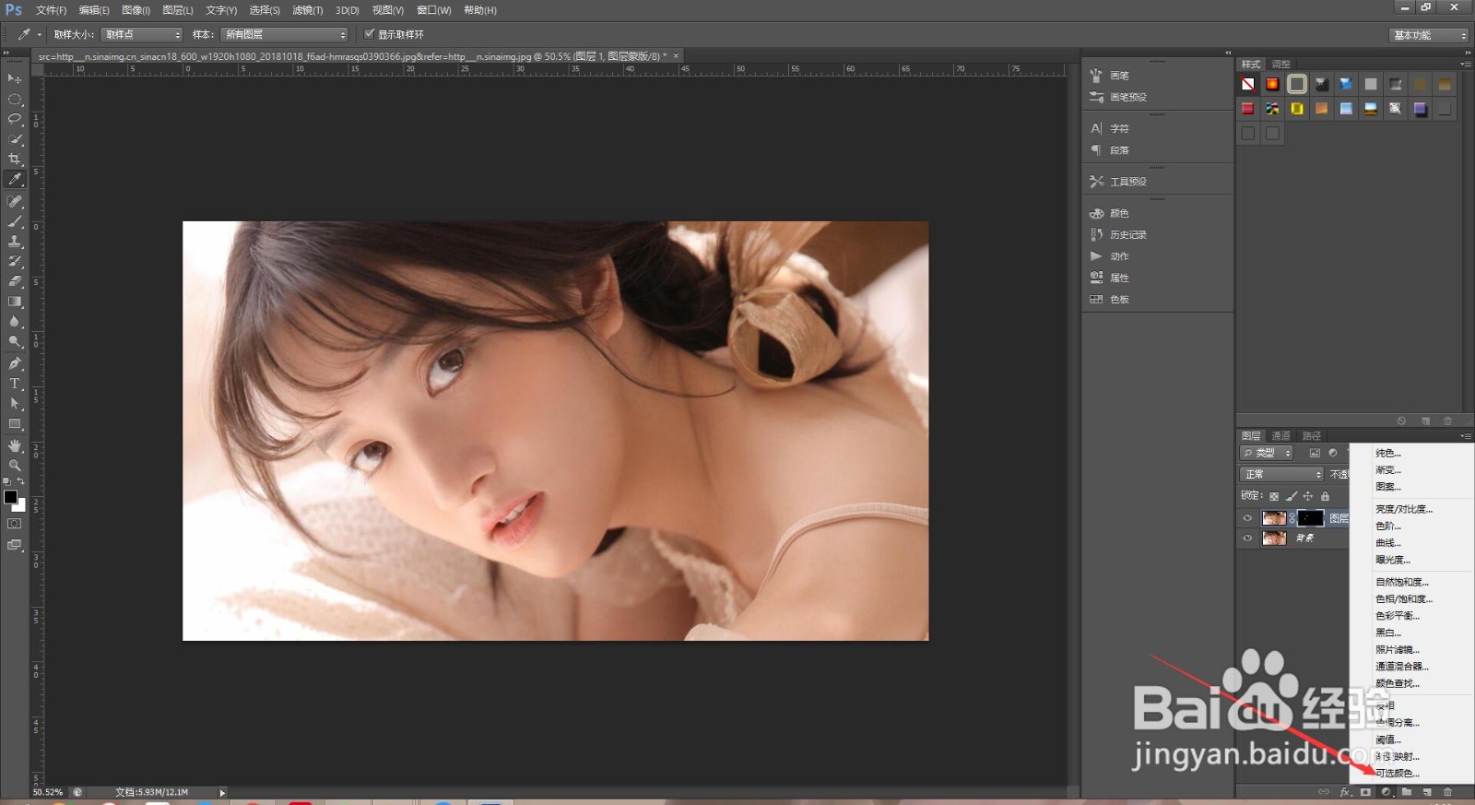1475x805 pixels.
Task: Select the Gradient tool
Action: [x=15, y=302]
